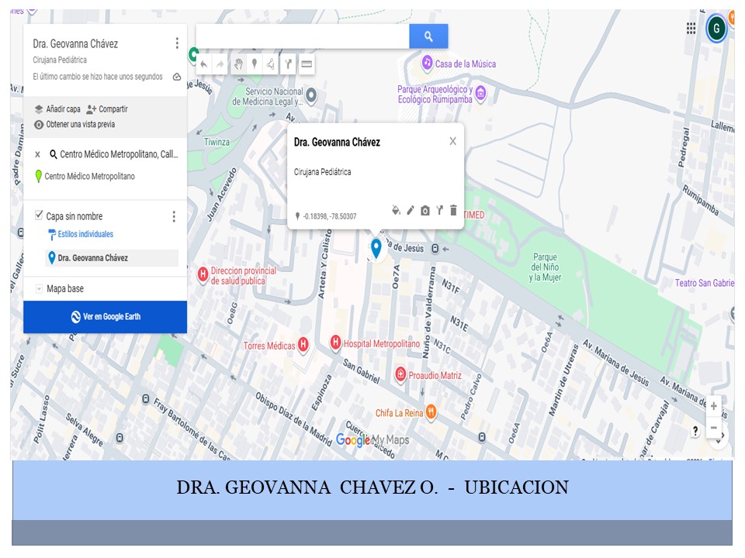Click bus stop icon on Mariana de Jesús
The height and width of the screenshot is (558, 745).
point(435,249)
